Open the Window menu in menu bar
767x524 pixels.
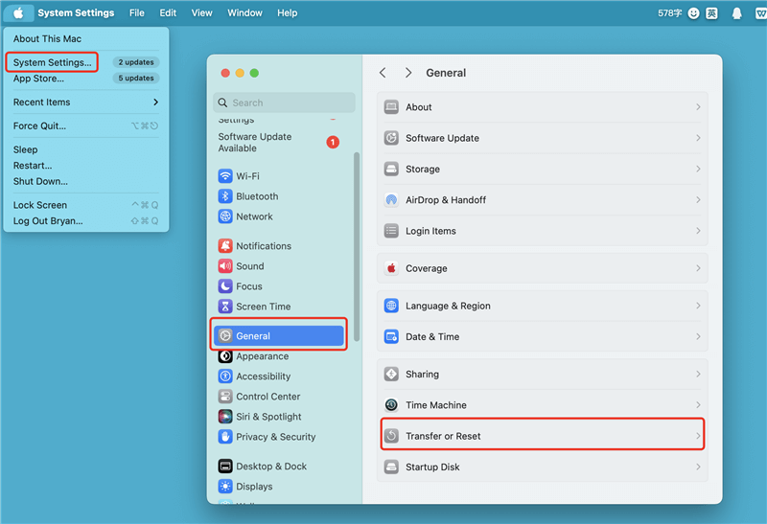[x=244, y=13]
